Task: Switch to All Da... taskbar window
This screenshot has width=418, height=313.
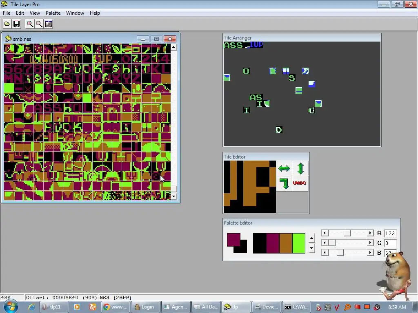Action: point(206,307)
